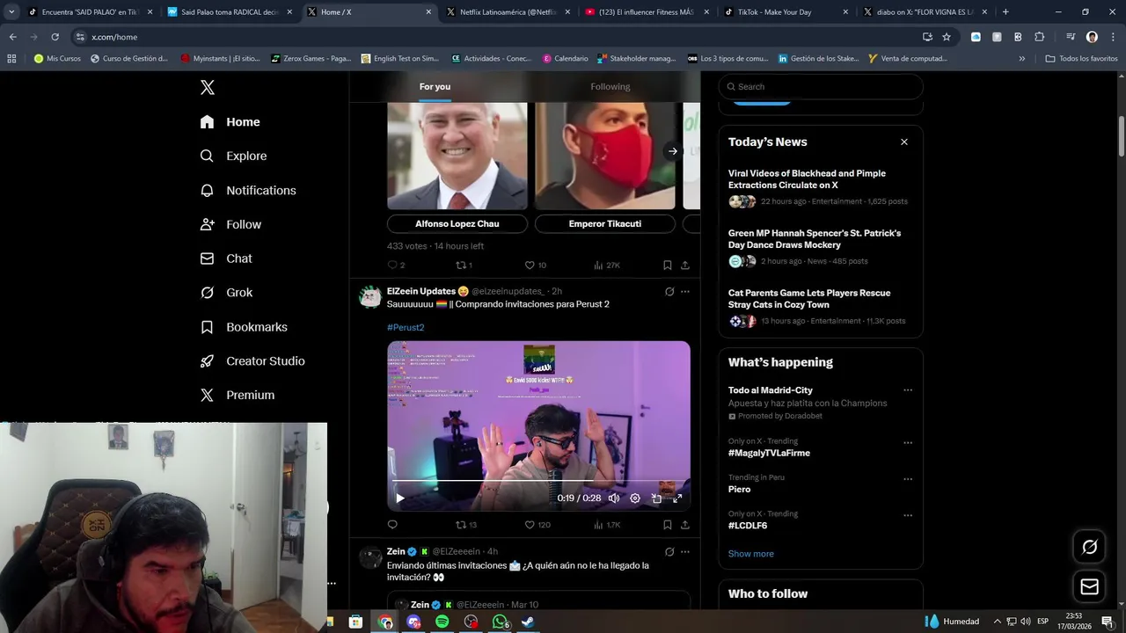Open Premium in the sidebar
The image size is (1126, 633).
point(238,395)
